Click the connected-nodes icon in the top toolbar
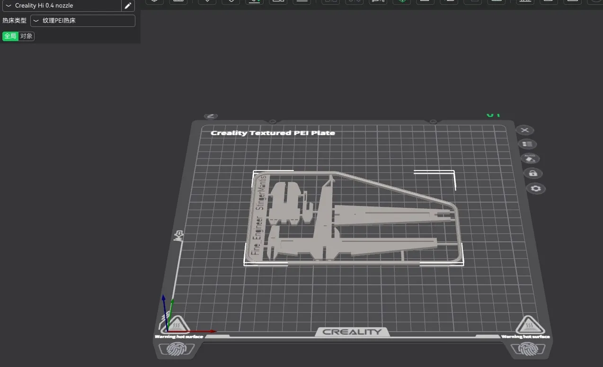Viewport: 603px width, 367px height. click(378, 1)
